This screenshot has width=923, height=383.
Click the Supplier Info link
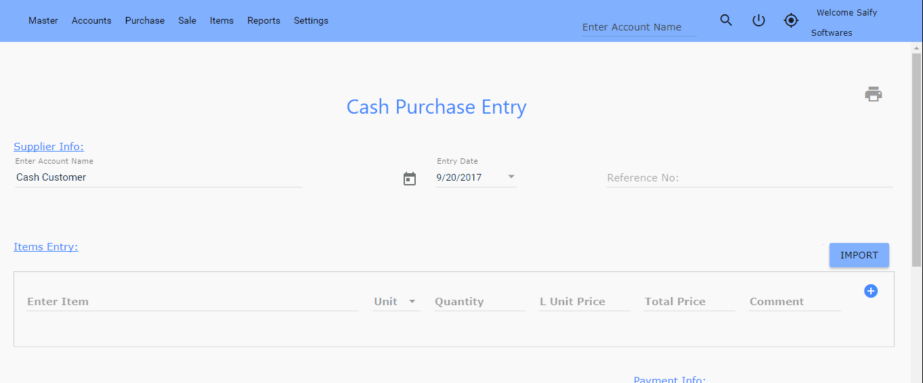(49, 147)
